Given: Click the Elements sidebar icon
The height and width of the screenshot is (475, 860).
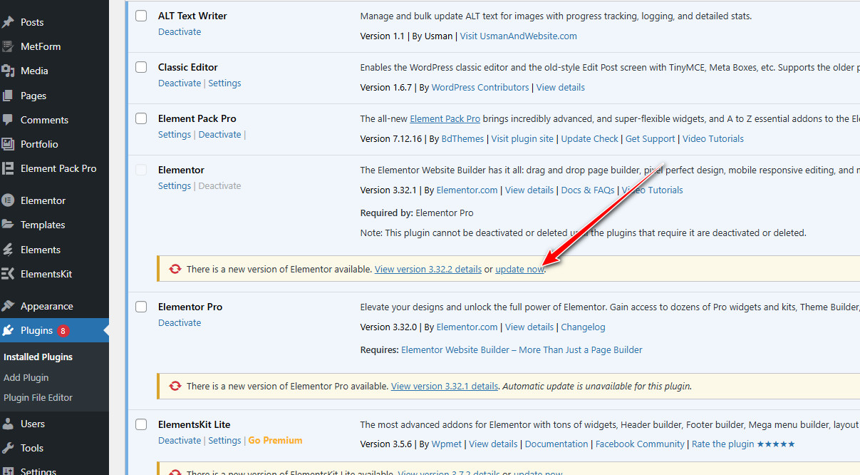Looking at the screenshot, I should point(8,250).
